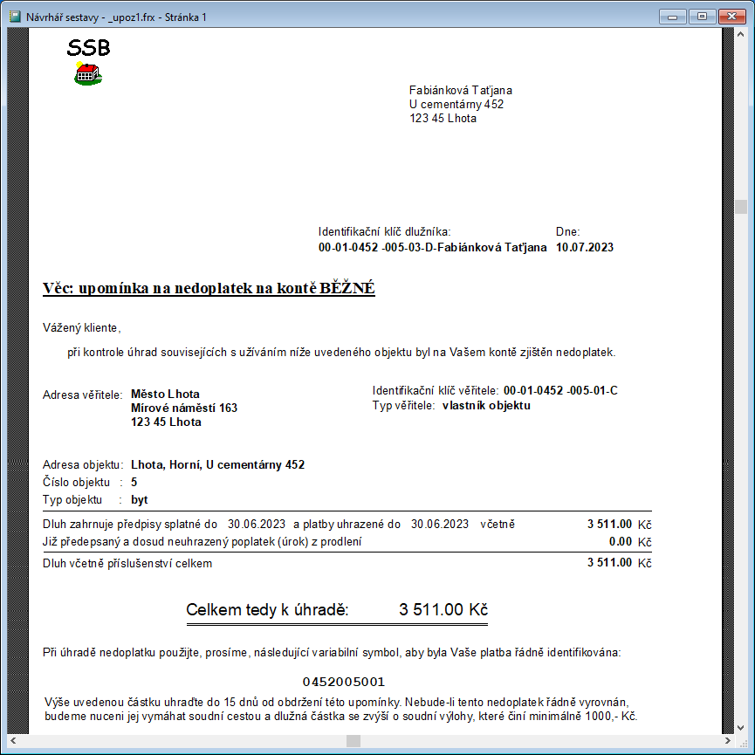Click the total 'Celkem tedy k úhradě' amount
The width and height of the screenshot is (755, 755).
tap(443, 609)
